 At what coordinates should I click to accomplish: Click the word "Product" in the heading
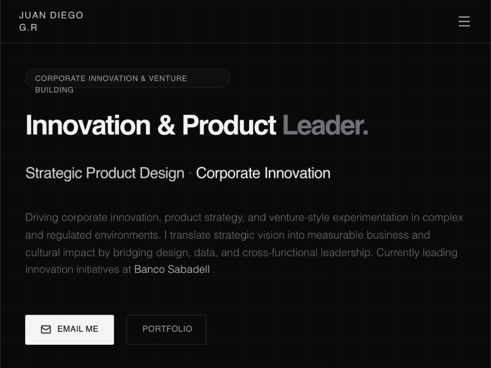coord(229,125)
